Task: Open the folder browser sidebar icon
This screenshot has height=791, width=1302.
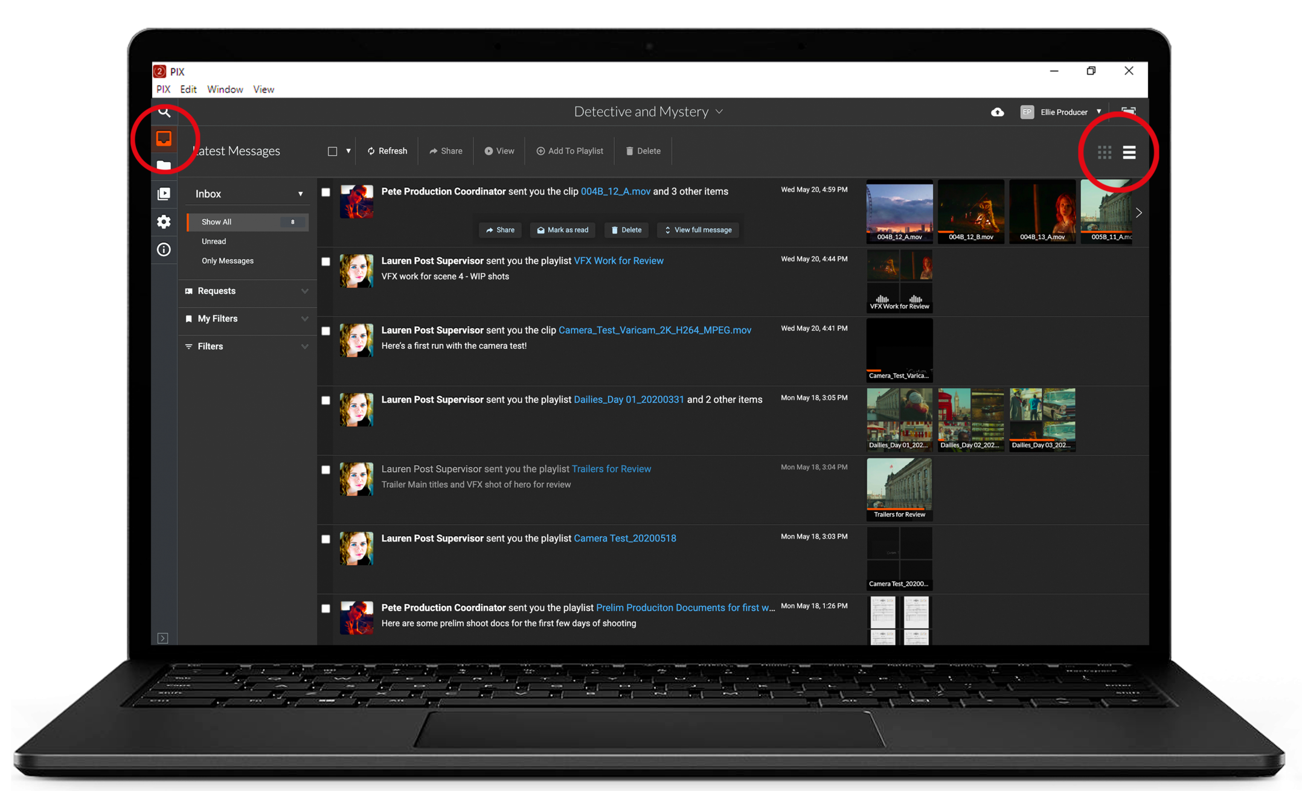Action: [164, 165]
